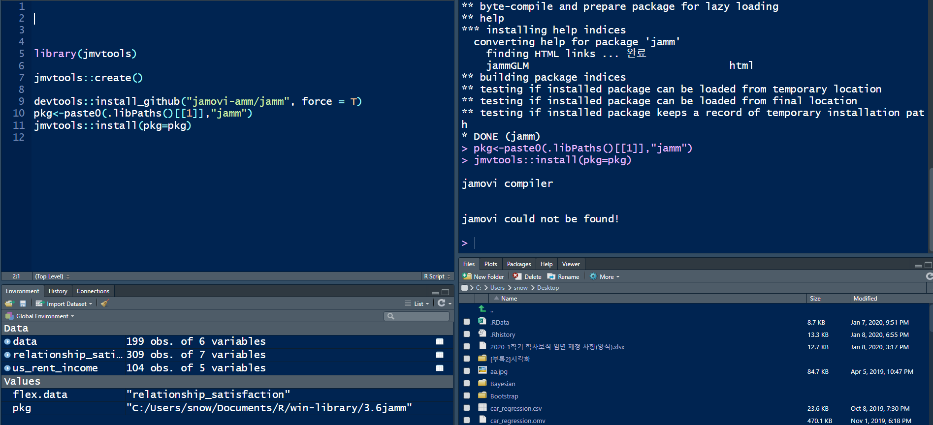Open the List view dropdown

click(x=417, y=304)
